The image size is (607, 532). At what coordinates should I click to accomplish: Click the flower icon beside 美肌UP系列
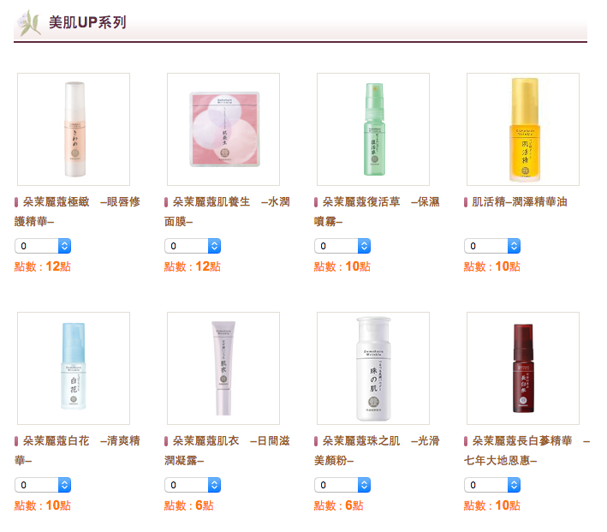30,22
